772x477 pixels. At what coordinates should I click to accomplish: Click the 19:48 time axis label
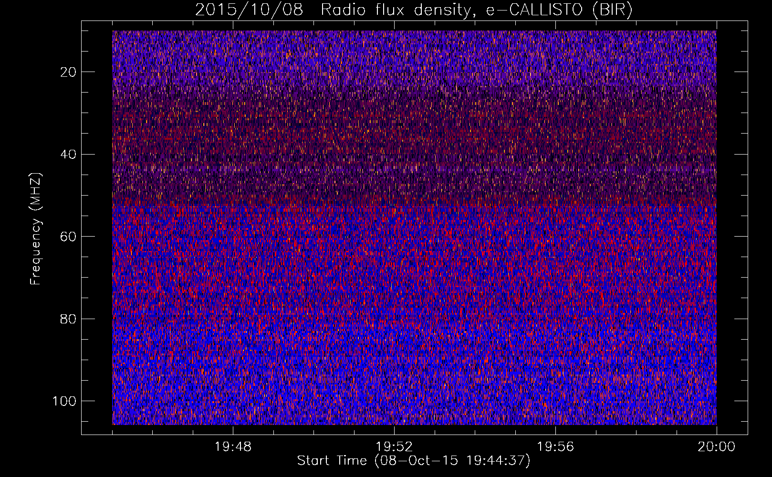(233, 447)
